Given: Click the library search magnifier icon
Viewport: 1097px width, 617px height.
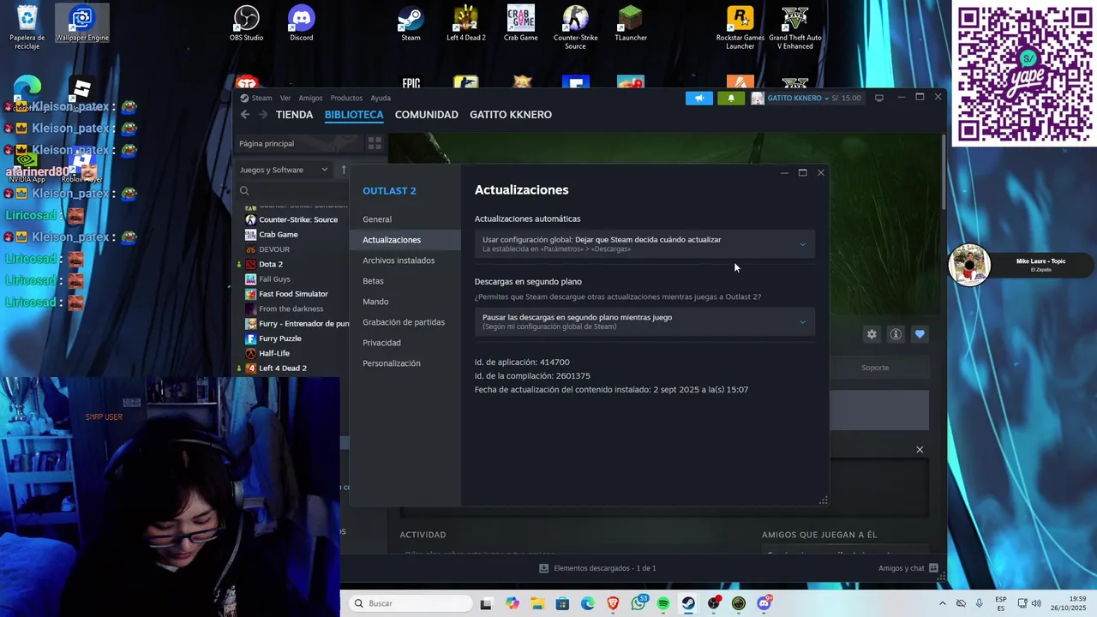Looking at the screenshot, I should click(244, 190).
